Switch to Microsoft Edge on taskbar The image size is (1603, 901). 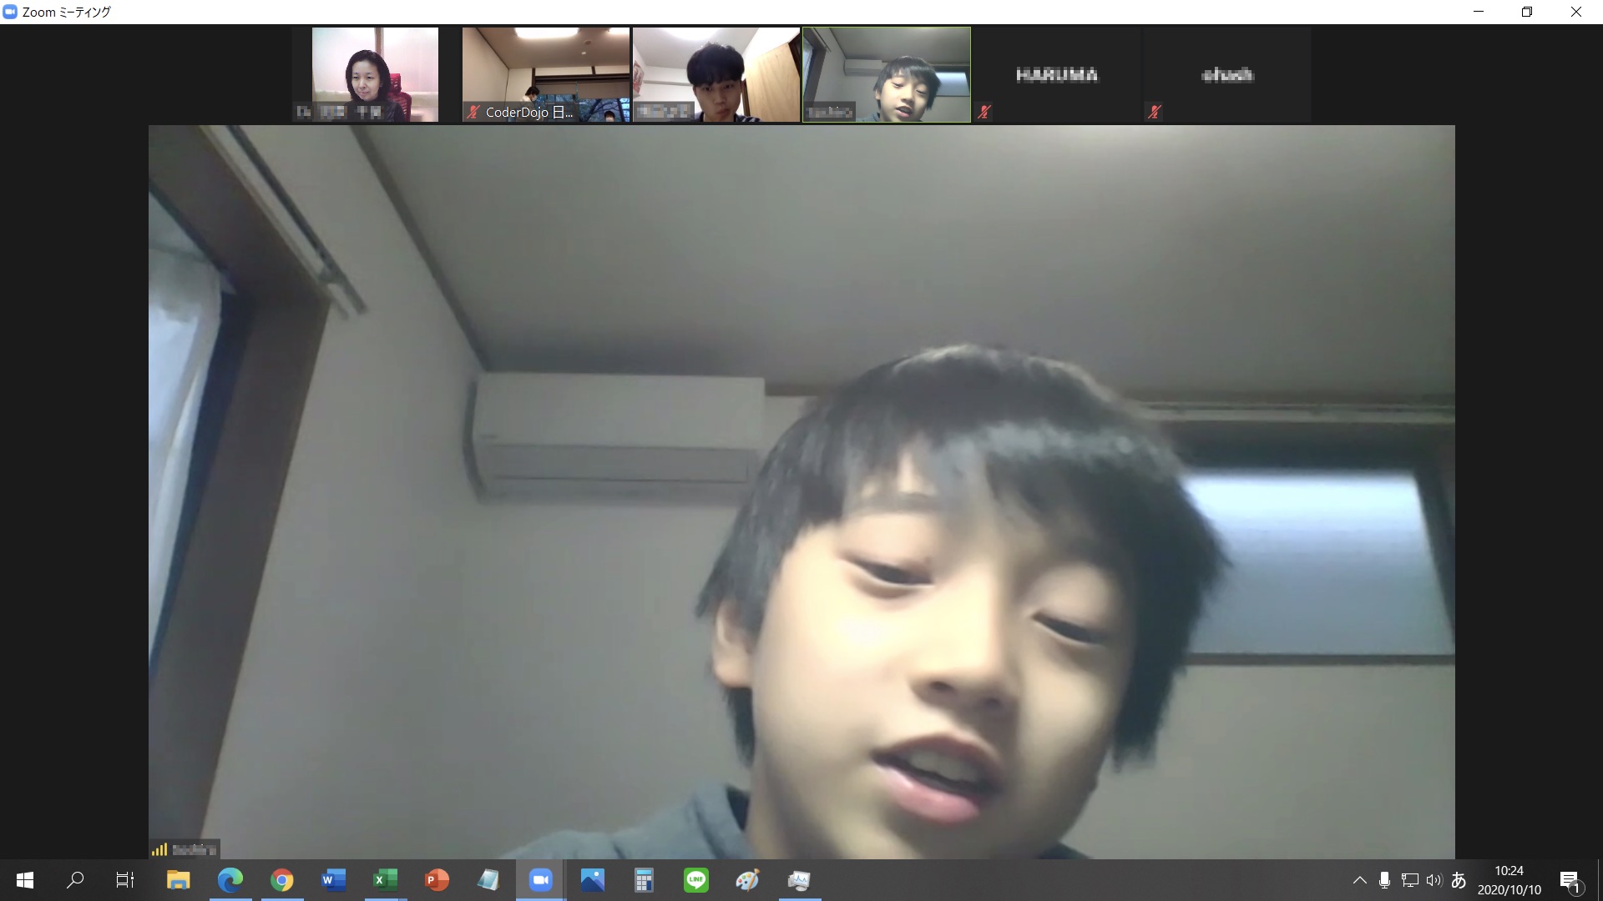click(x=230, y=880)
